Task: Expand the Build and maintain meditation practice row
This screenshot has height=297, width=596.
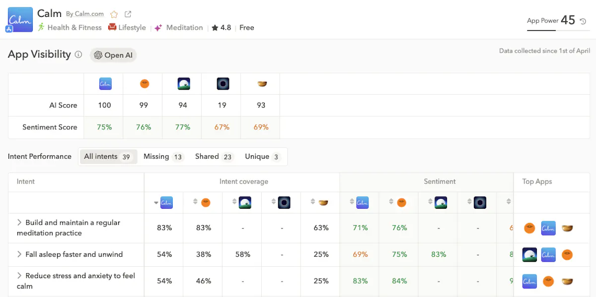Action: point(19,223)
